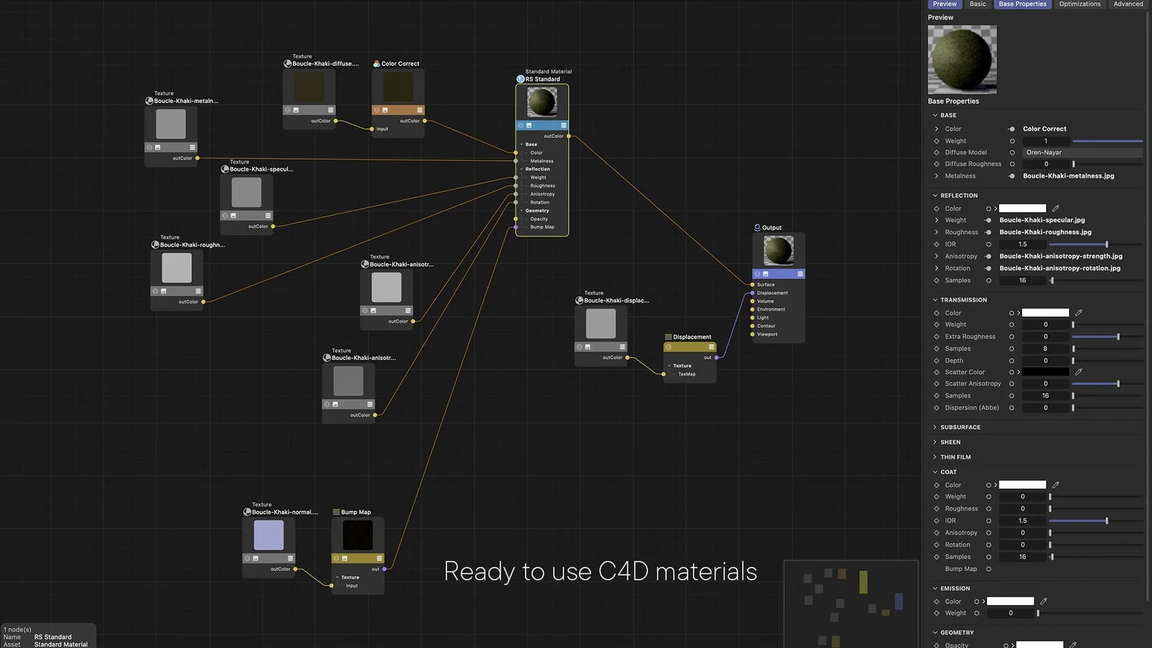This screenshot has width=1152, height=648.
Task: Open the eyedropper next to Reflection Color
Action: pos(1056,208)
